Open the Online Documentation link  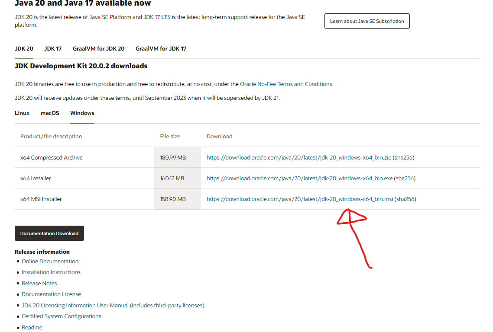pos(50,261)
